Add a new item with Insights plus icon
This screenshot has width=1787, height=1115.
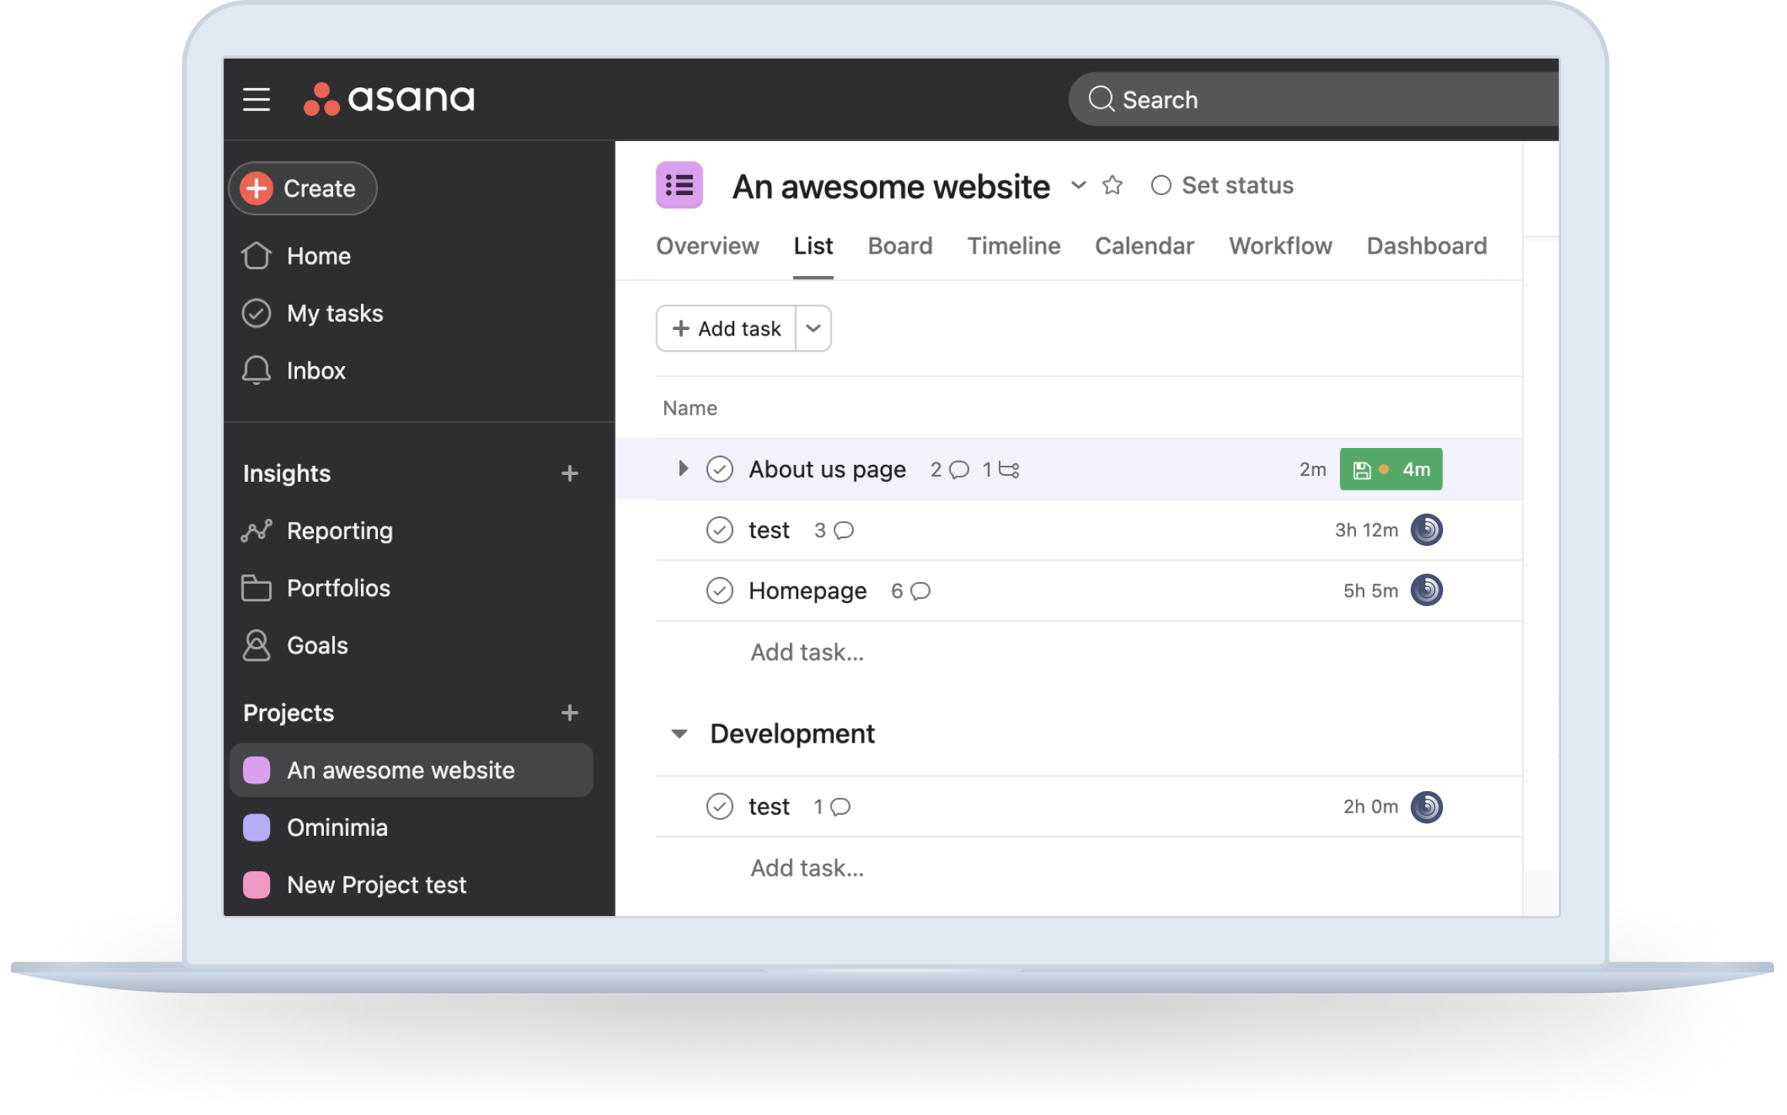569,473
